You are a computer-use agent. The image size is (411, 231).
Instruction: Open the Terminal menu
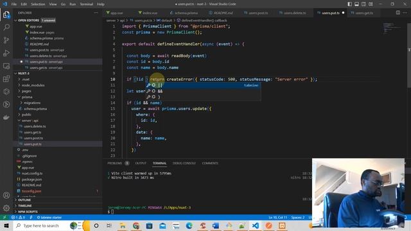tap(86, 4)
